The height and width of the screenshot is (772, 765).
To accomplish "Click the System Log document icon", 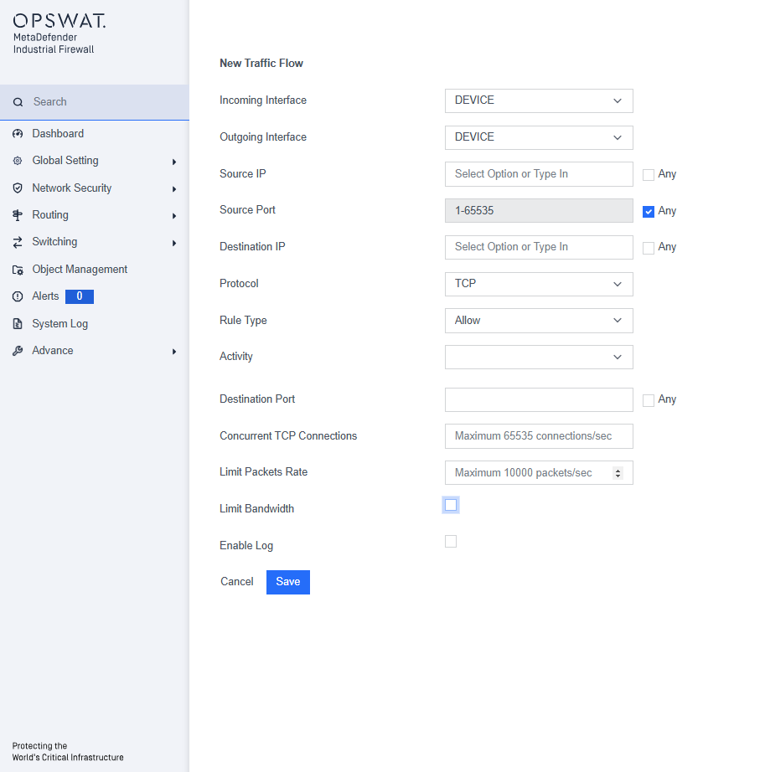I will pyautogui.click(x=18, y=324).
